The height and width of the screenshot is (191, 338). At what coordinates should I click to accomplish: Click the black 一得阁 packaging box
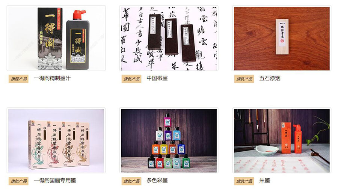pyautogui.click(x=50, y=39)
